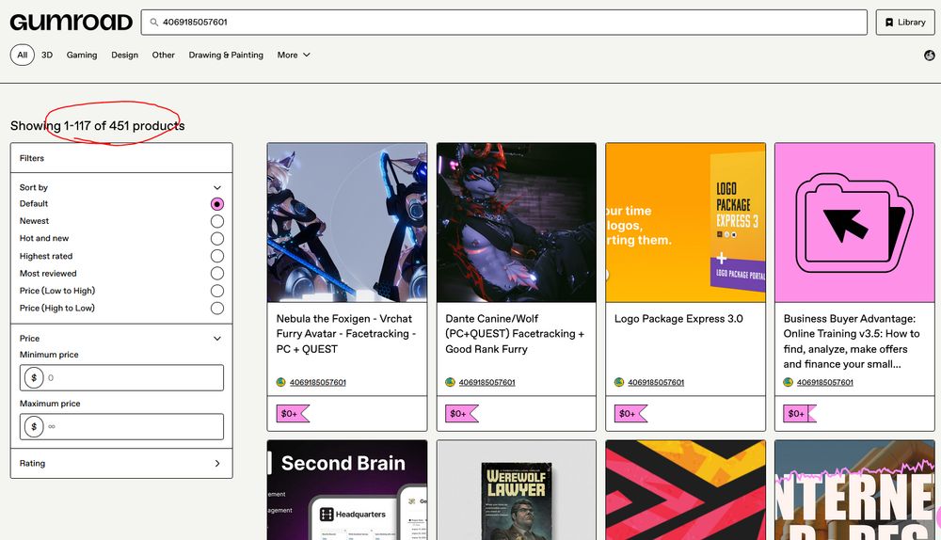Image resolution: width=941 pixels, height=540 pixels.
Task: Expand the More categories dropdown
Action: pos(294,55)
